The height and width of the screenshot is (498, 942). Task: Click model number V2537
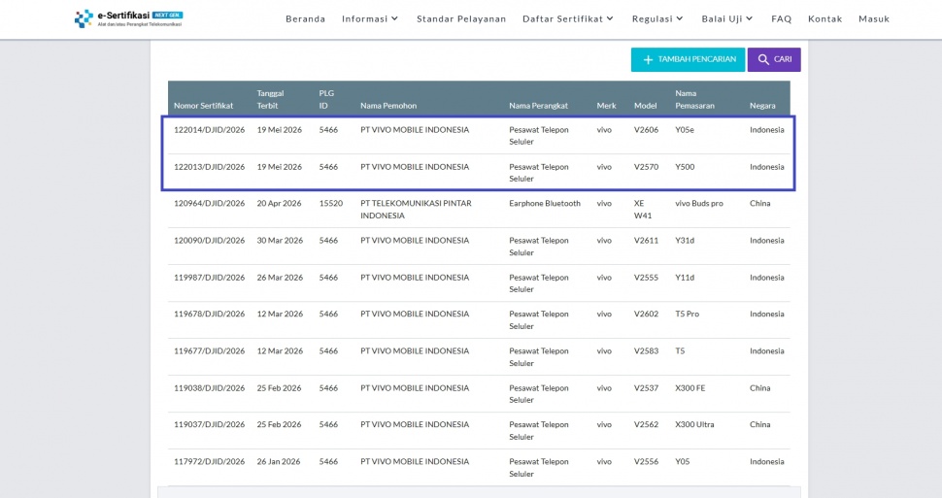coord(646,388)
